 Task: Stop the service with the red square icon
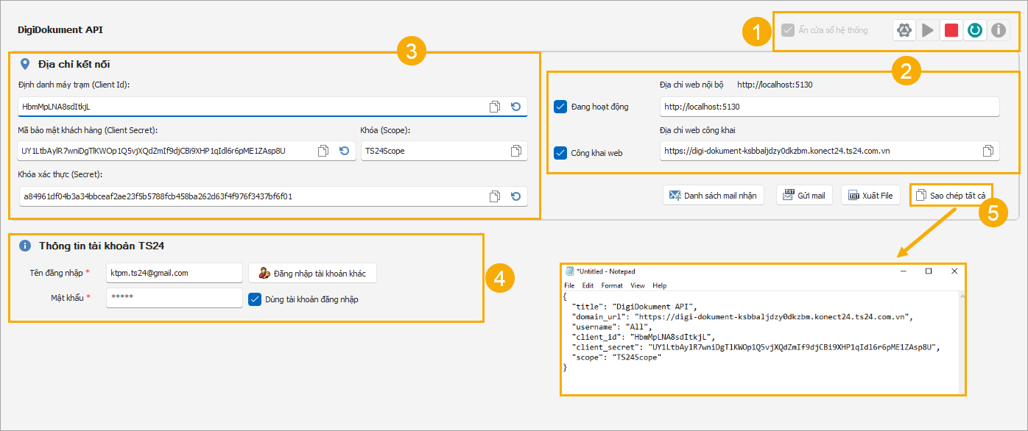click(951, 30)
